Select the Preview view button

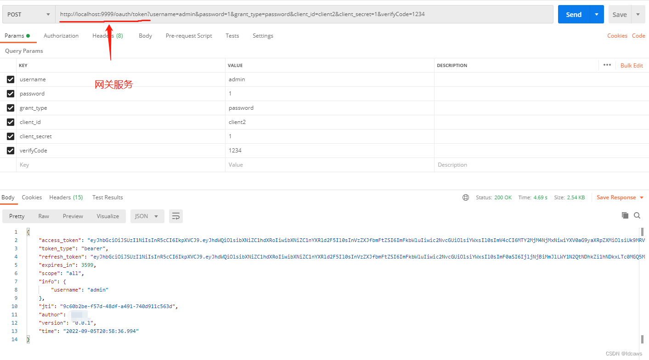pyautogui.click(x=73, y=216)
